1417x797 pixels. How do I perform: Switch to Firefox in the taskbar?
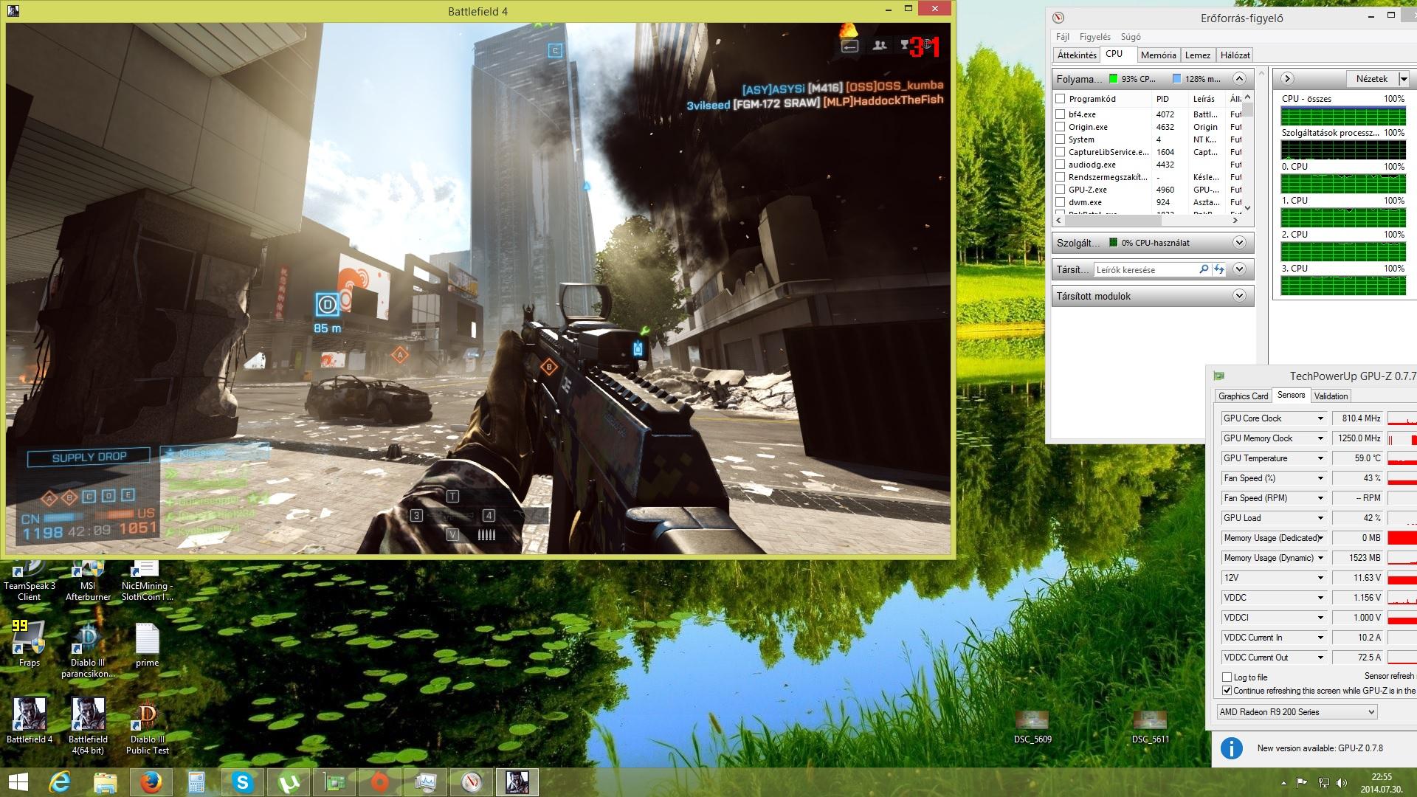coord(151,782)
